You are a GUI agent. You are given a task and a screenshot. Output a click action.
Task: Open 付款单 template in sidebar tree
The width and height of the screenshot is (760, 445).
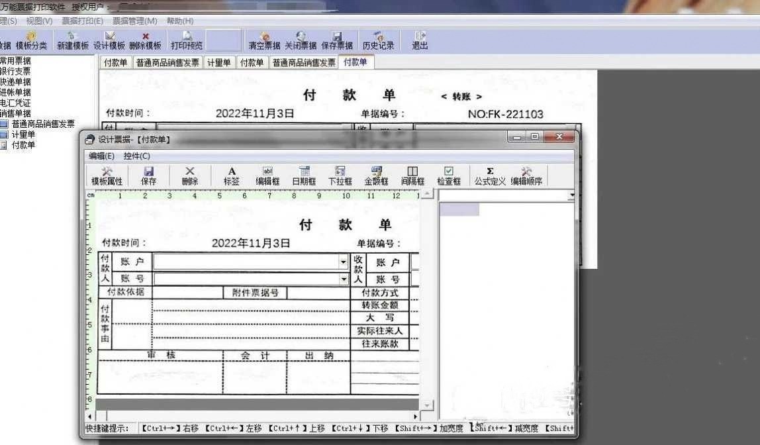coord(23,145)
